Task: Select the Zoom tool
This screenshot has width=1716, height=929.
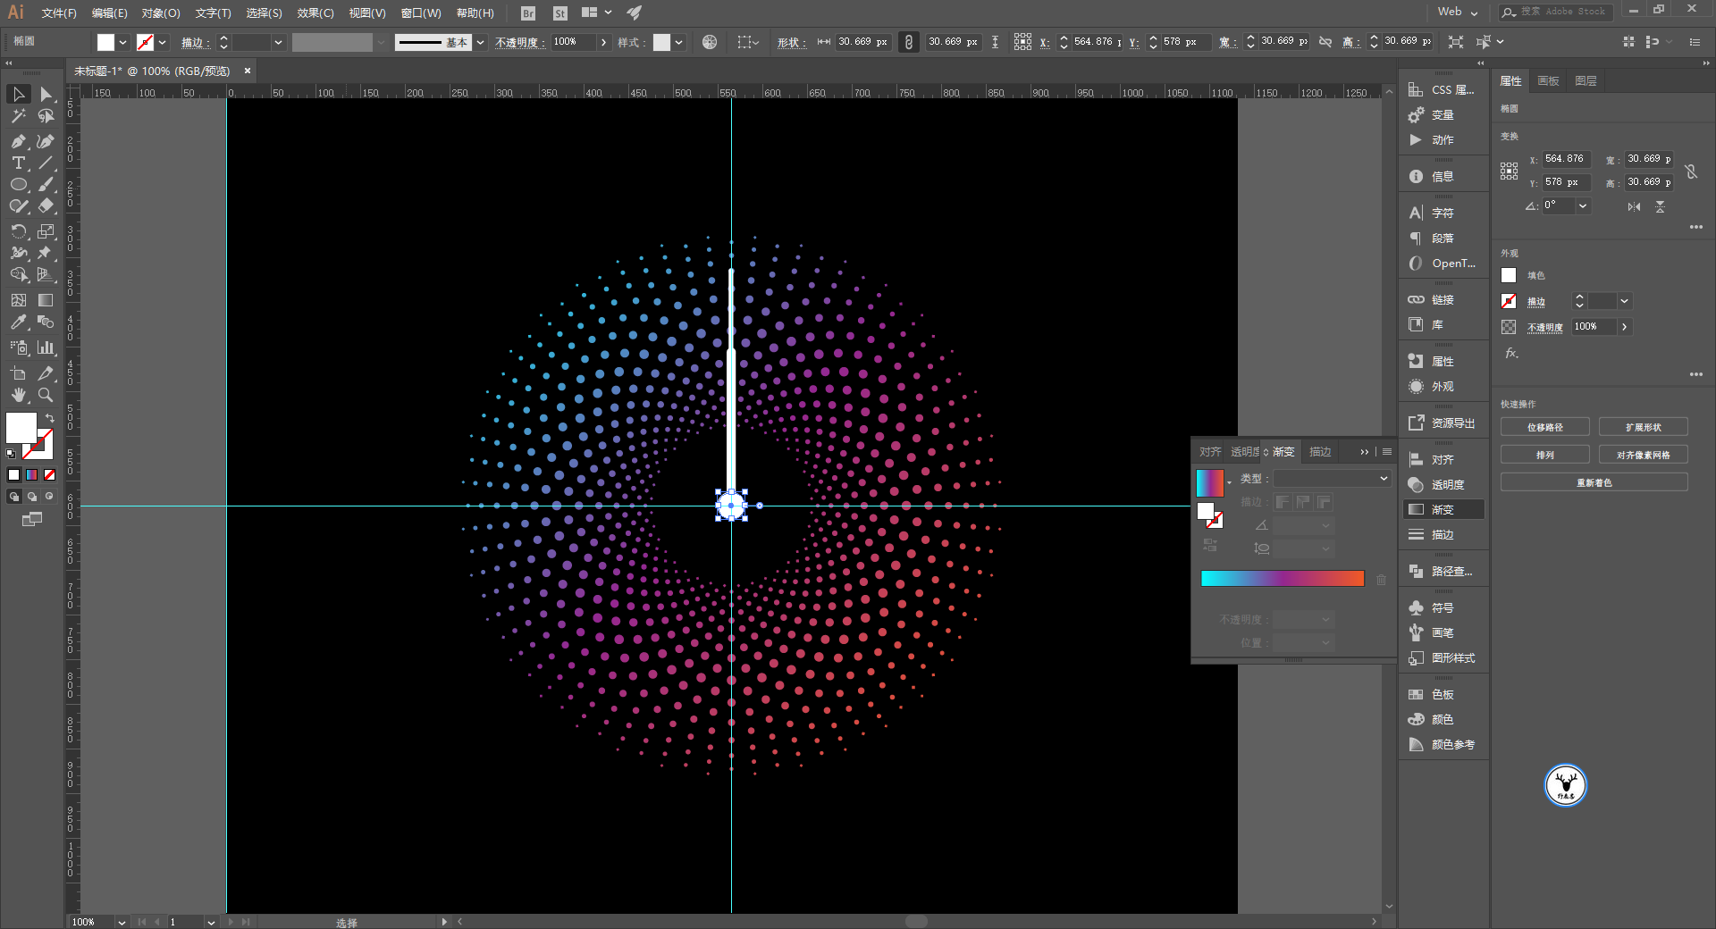Action: (46, 395)
